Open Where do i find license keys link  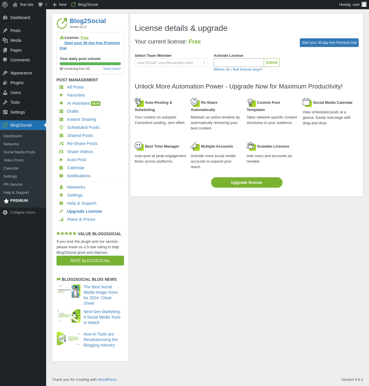238,69
